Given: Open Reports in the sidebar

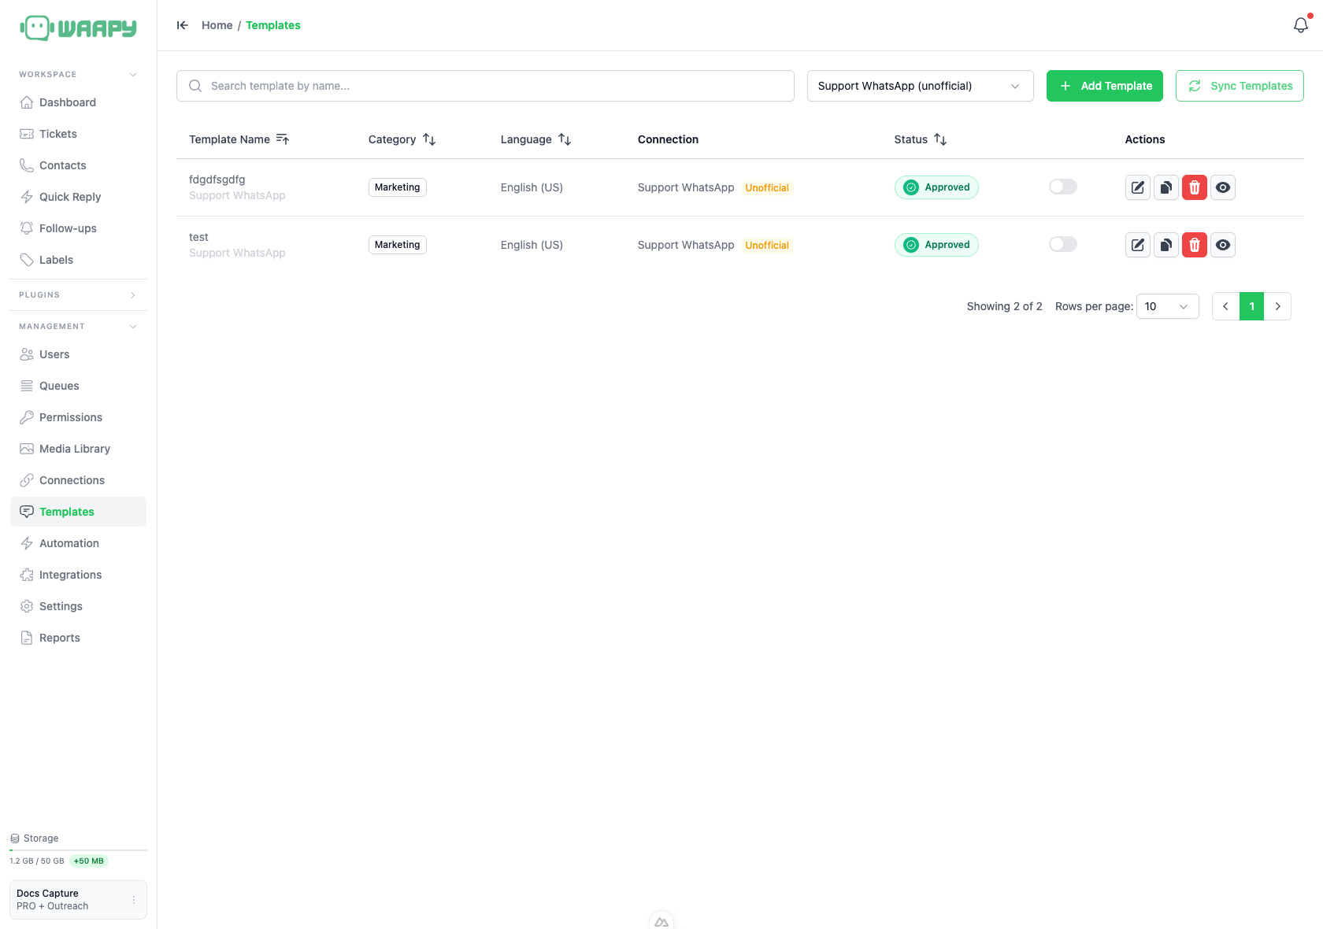Looking at the screenshot, I should (x=78, y=638).
